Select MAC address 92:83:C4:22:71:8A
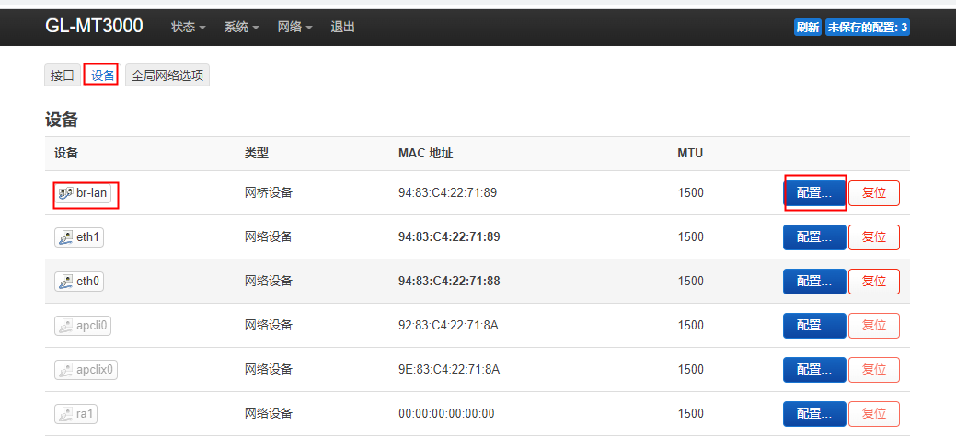 click(449, 325)
